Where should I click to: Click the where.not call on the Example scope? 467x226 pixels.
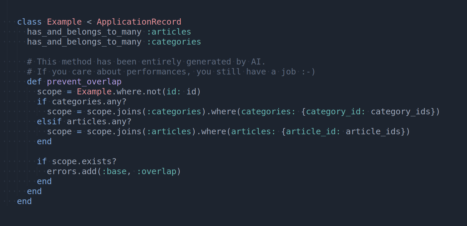(139, 92)
